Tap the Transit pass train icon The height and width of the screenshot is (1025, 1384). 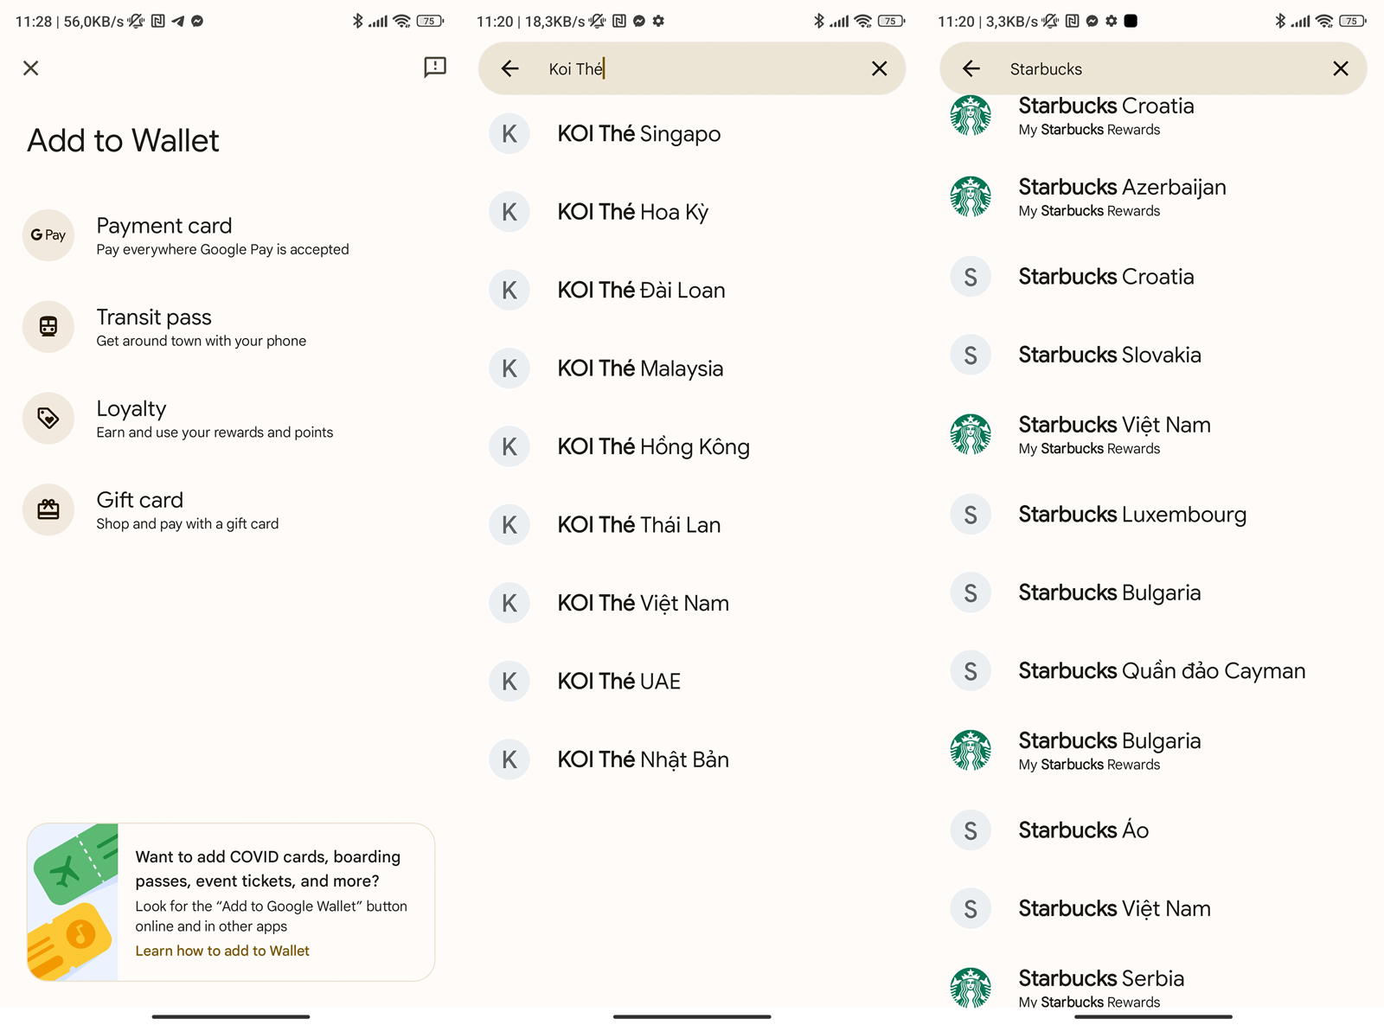[48, 326]
